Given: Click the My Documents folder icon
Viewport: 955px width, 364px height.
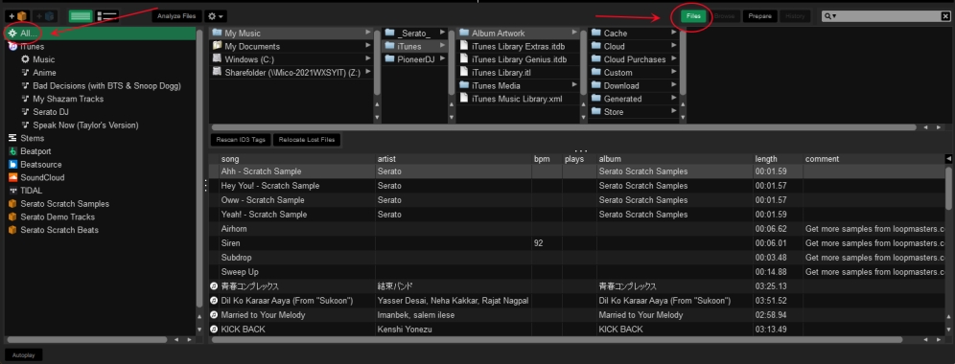Looking at the screenshot, I should click(217, 46).
